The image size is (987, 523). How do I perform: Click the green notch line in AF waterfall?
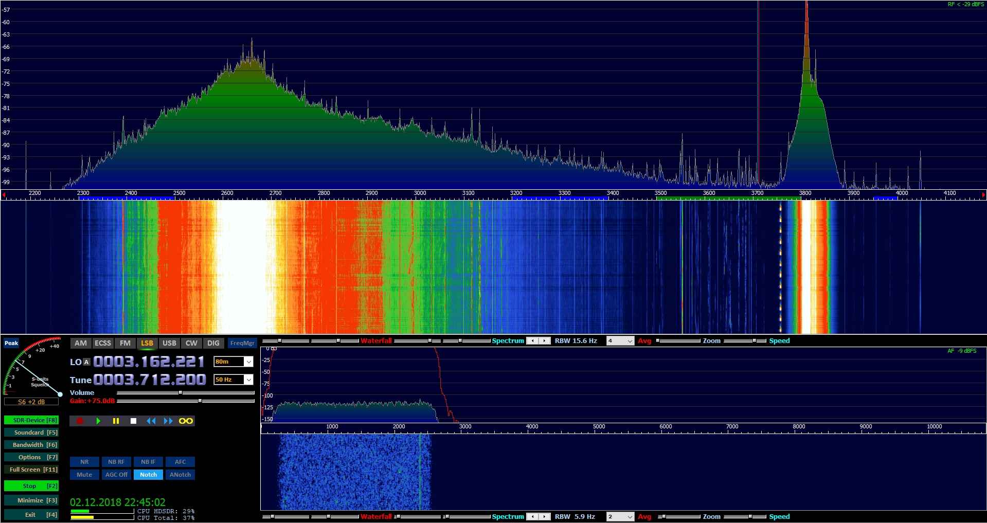420,472
